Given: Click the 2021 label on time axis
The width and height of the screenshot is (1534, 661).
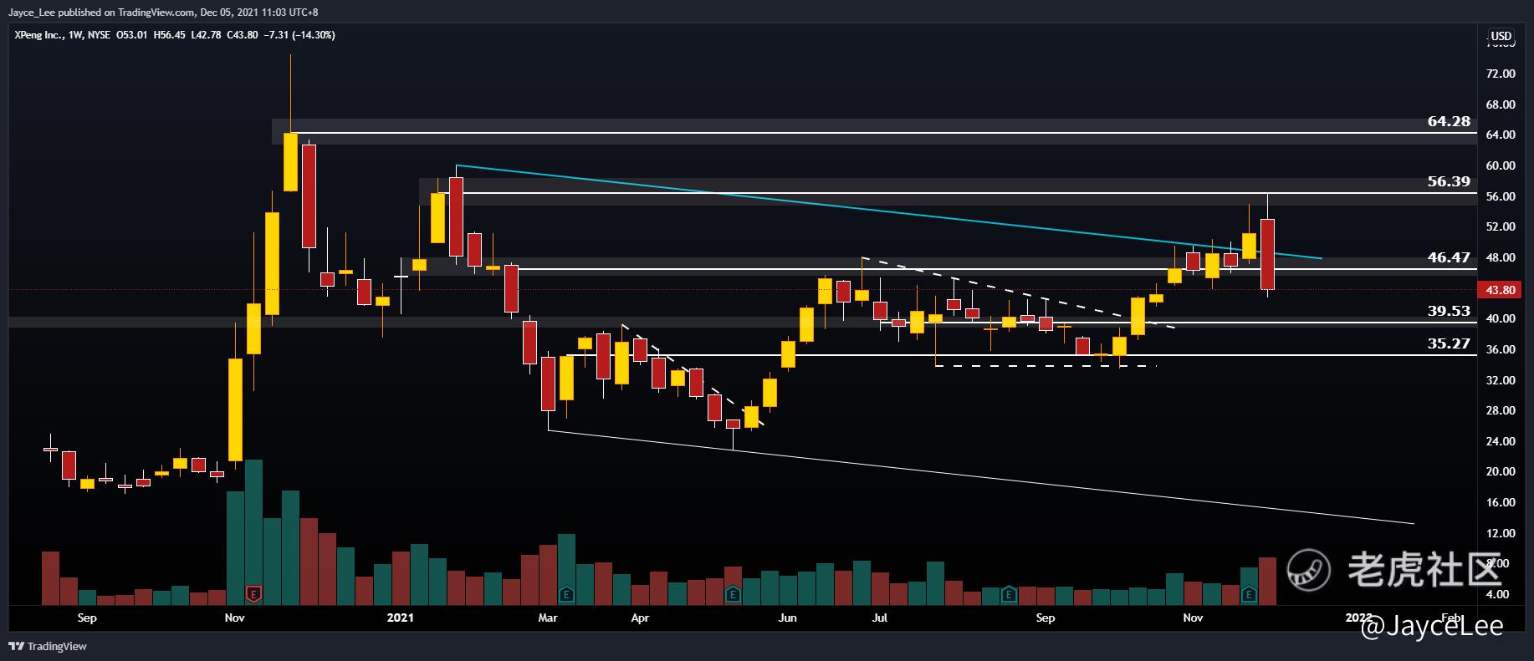Looking at the screenshot, I should [401, 618].
